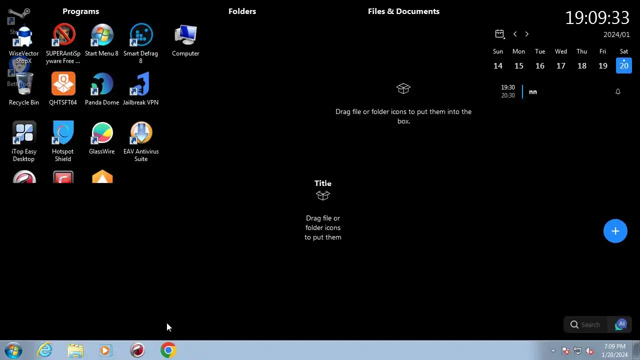
Task: Select Files & Documents box title
Action: 404,11
